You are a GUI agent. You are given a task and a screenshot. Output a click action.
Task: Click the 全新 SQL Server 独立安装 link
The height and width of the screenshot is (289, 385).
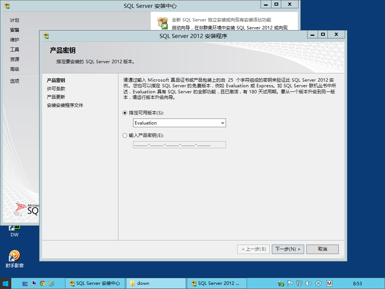pos(221,20)
